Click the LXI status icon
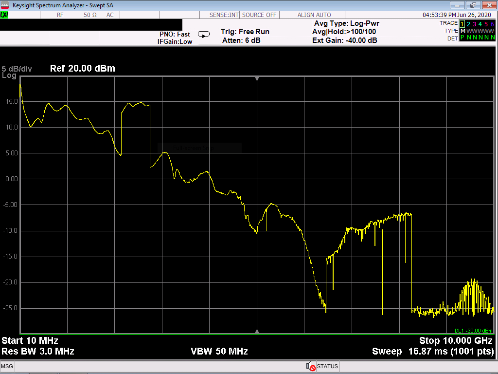The height and width of the screenshot is (374, 498). coord(4,15)
